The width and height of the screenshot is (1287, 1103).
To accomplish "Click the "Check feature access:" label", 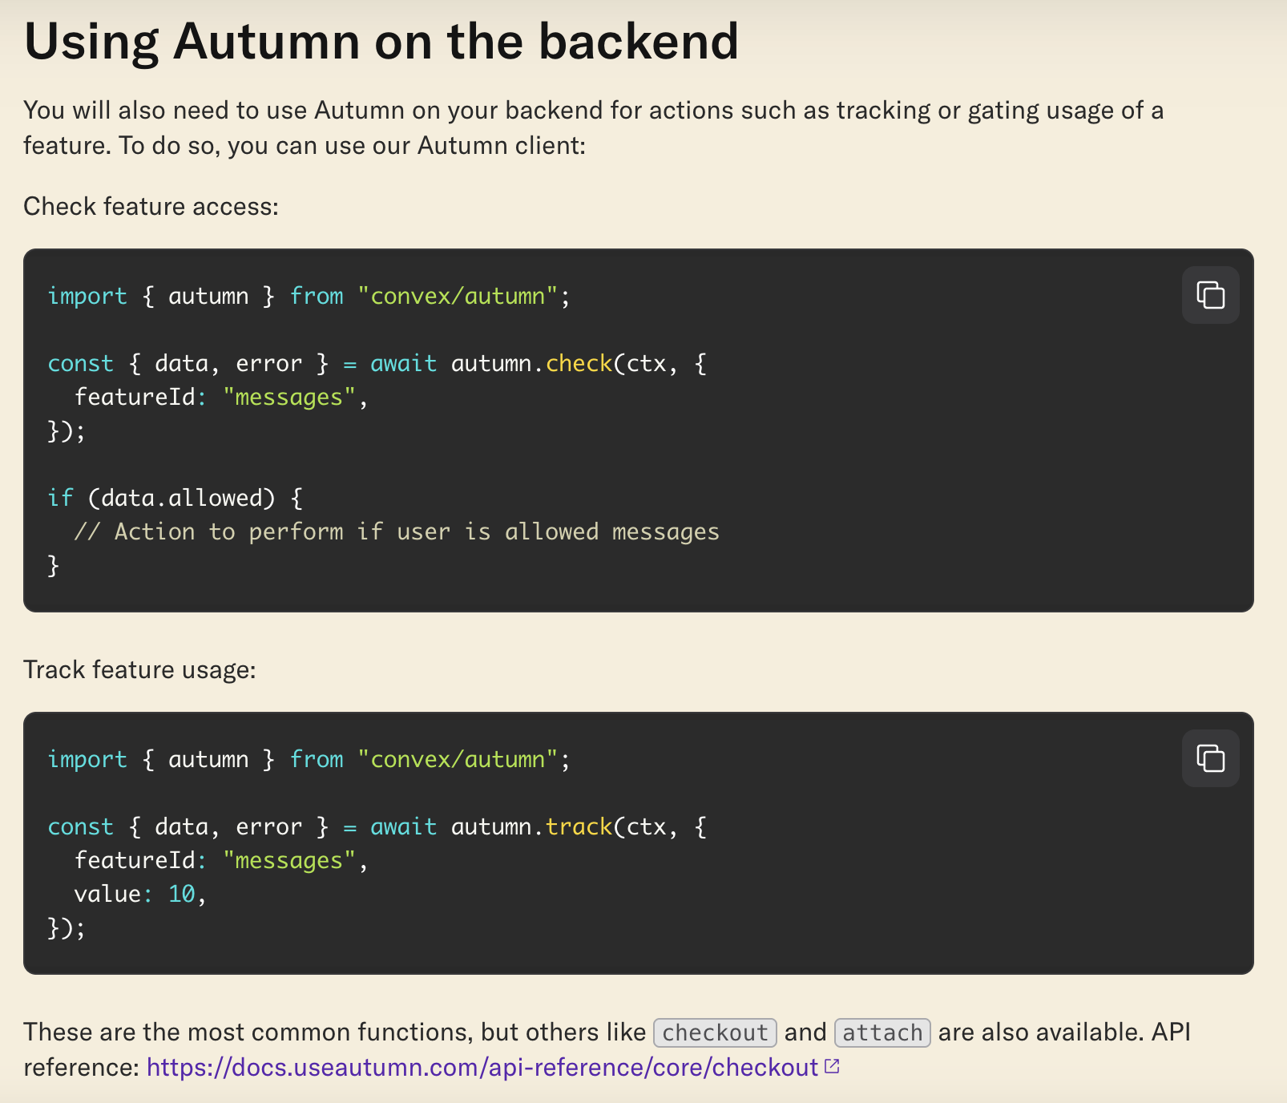I will (x=151, y=207).
